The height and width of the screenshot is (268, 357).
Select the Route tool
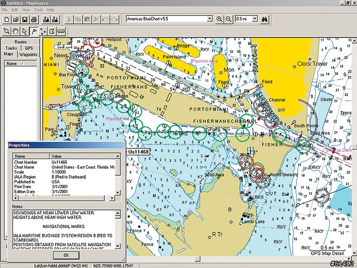(43, 31)
